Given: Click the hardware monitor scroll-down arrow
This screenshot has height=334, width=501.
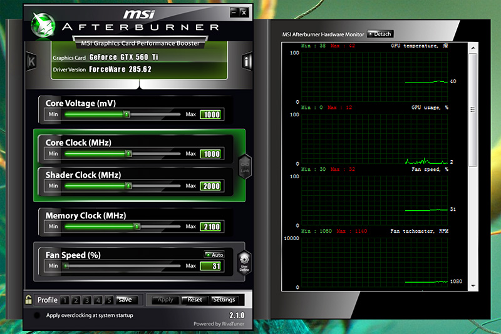Looking at the screenshot, I should click(473, 286).
